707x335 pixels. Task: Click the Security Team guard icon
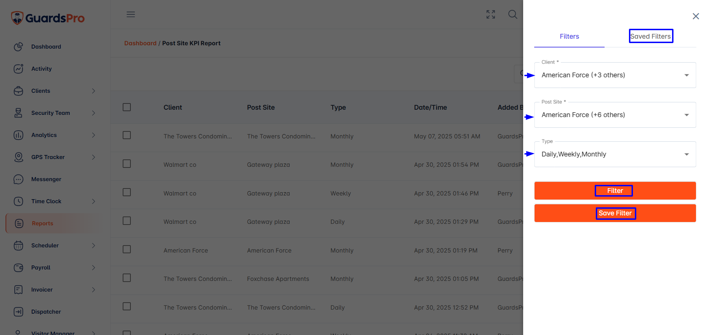click(x=18, y=113)
